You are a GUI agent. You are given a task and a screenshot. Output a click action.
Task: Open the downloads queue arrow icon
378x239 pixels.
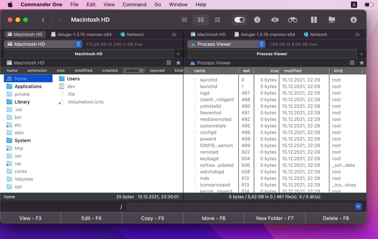pyautogui.click(x=353, y=20)
